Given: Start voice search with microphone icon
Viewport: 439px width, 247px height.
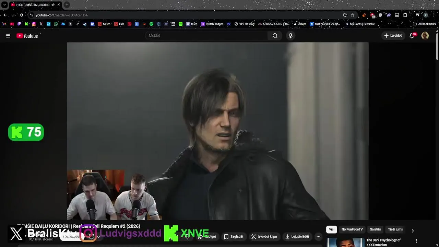Looking at the screenshot, I should (x=290, y=36).
